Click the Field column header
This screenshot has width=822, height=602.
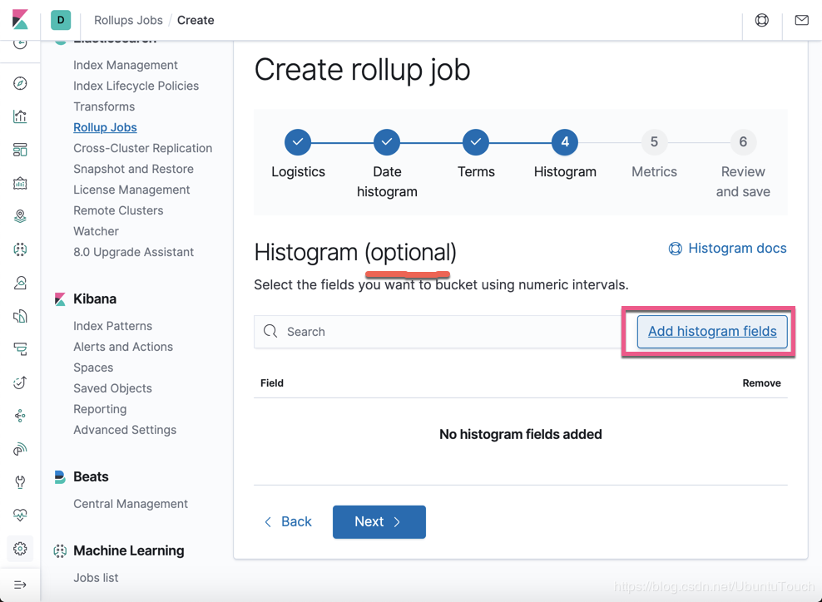pos(271,383)
